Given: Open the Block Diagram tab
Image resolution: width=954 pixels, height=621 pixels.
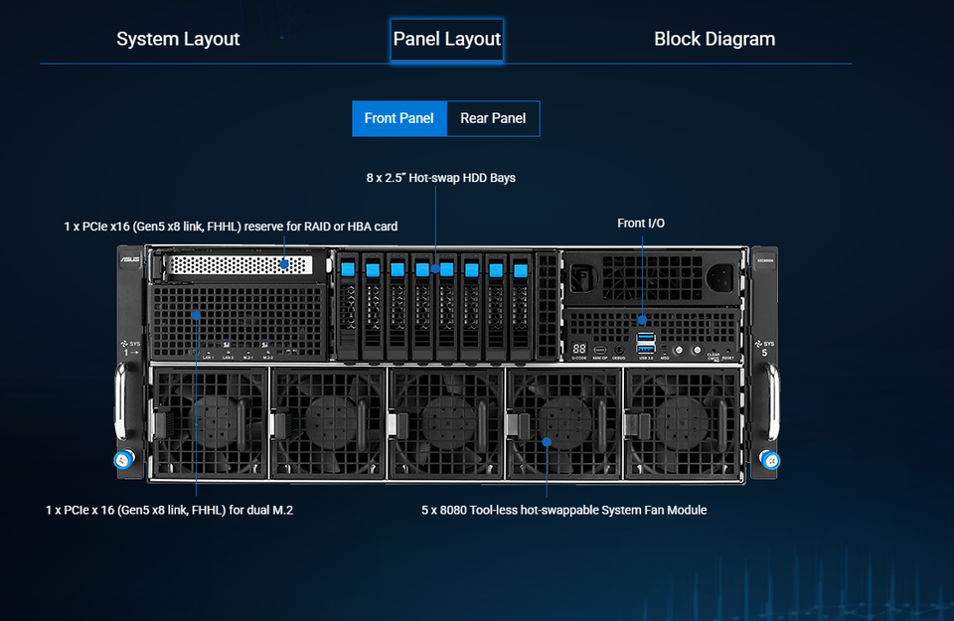Looking at the screenshot, I should pos(715,39).
